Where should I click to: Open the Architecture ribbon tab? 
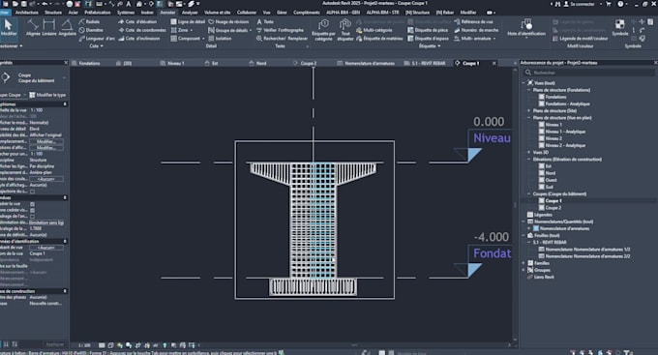coord(26,13)
